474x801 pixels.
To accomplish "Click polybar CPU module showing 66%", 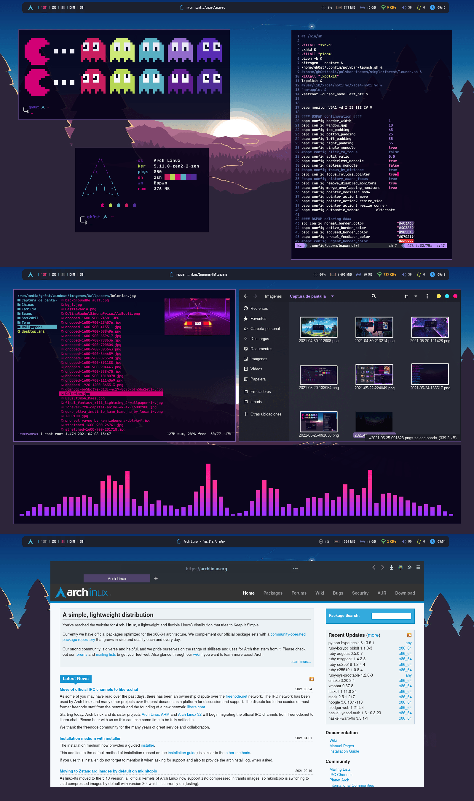I will point(319,274).
